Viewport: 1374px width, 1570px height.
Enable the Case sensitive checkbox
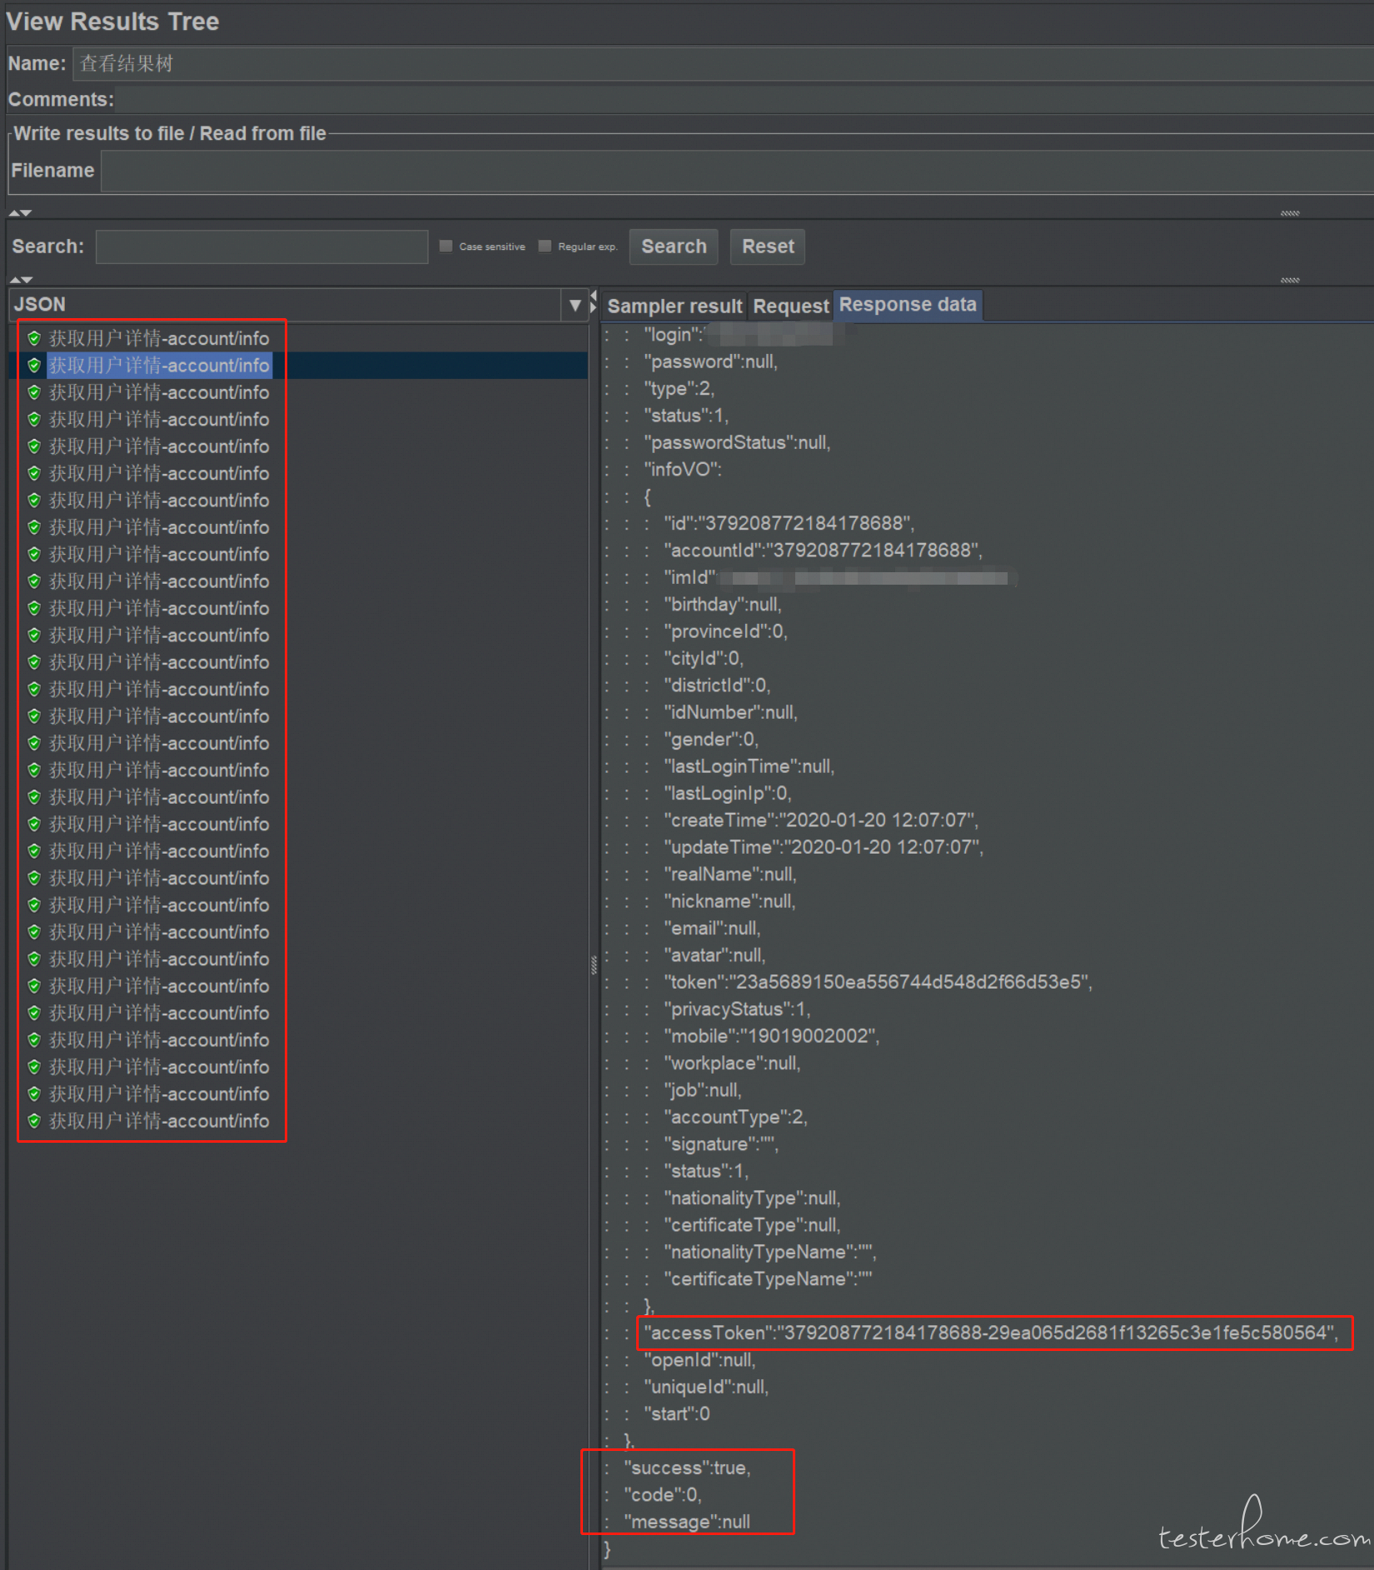(x=446, y=246)
